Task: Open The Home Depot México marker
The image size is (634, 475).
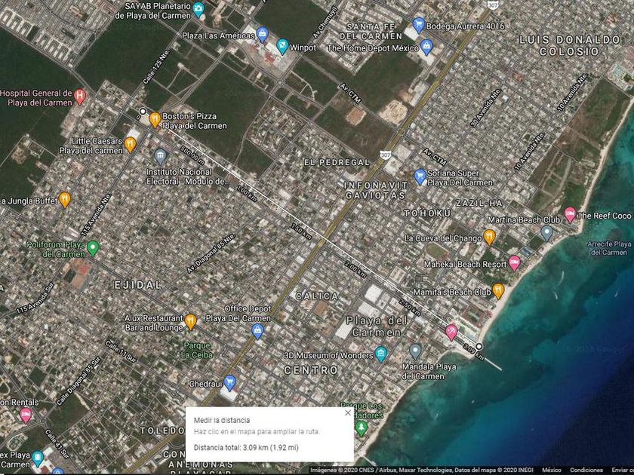Action: point(426,47)
